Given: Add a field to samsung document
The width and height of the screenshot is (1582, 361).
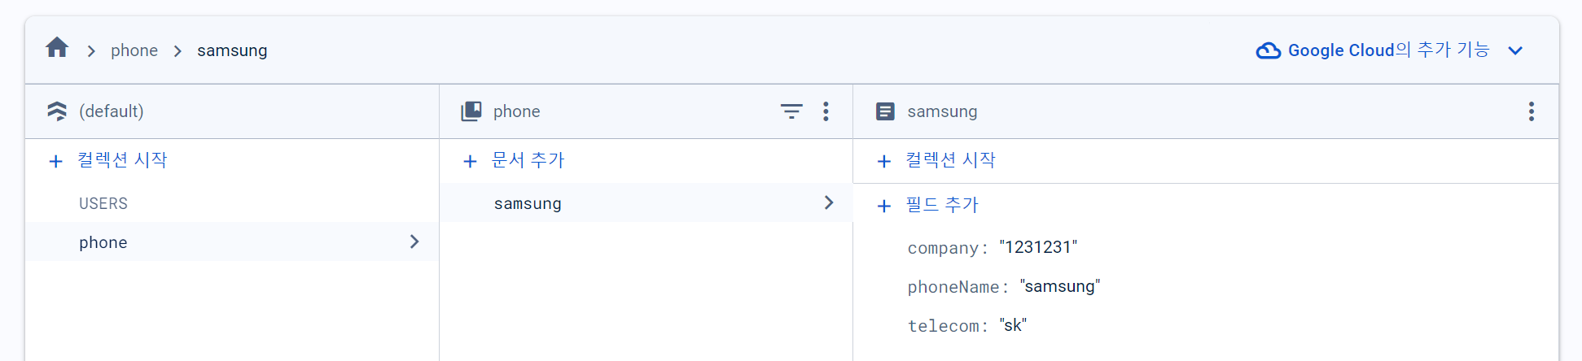Looking at the screenshot, I should (x=927, y=205).
